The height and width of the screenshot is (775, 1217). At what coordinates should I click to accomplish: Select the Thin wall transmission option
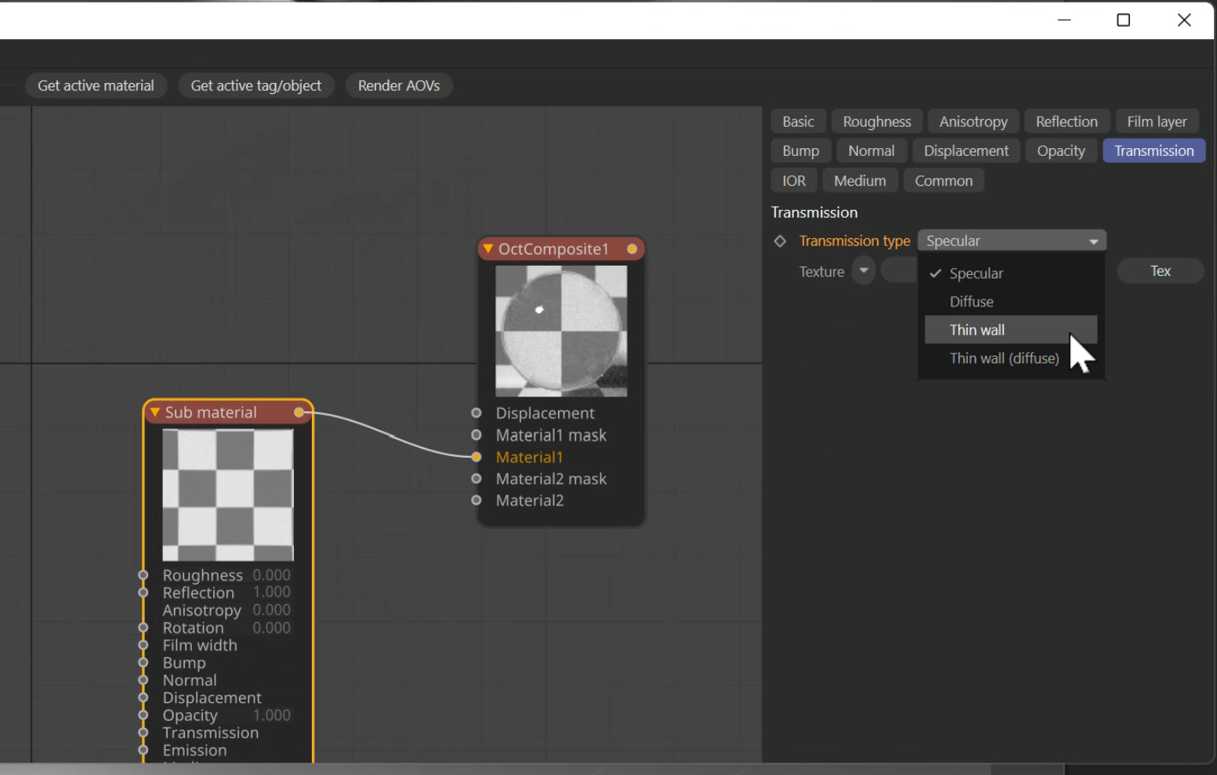click(1011, 330)
